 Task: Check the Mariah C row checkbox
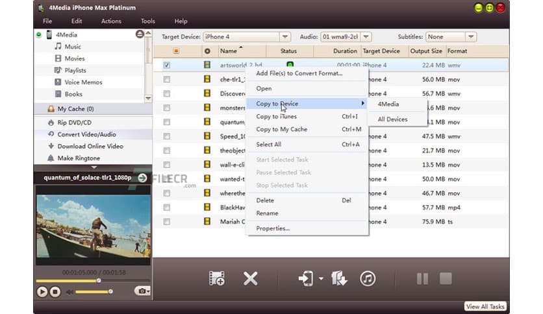166,222
